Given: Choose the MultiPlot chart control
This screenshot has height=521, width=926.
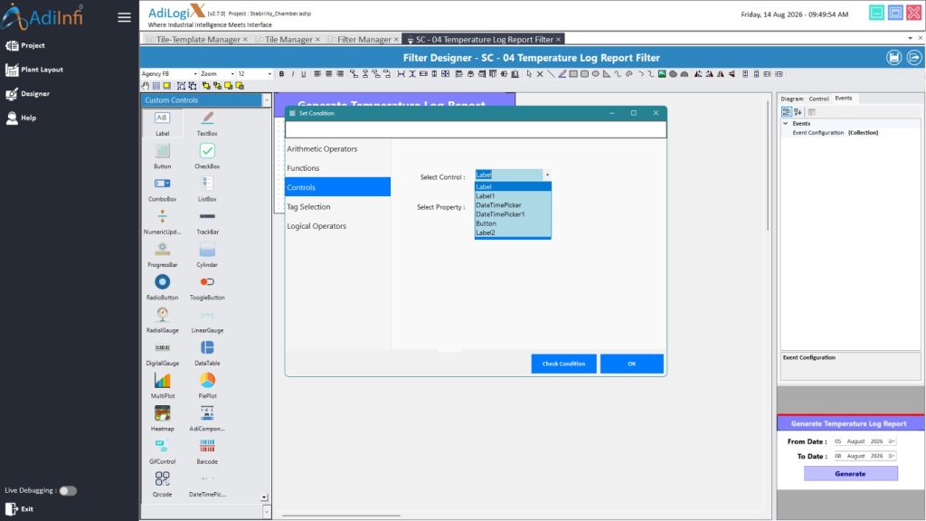Looking at the screenshot, I should (162, 386).
